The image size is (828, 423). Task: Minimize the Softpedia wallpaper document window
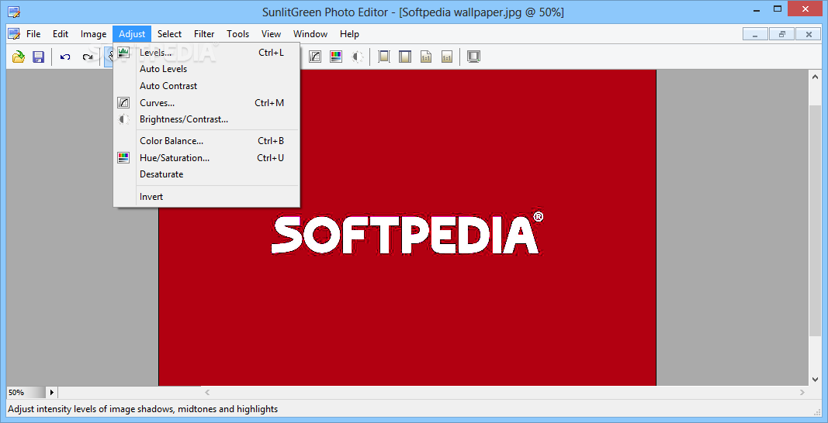click(x=756, y=34)
